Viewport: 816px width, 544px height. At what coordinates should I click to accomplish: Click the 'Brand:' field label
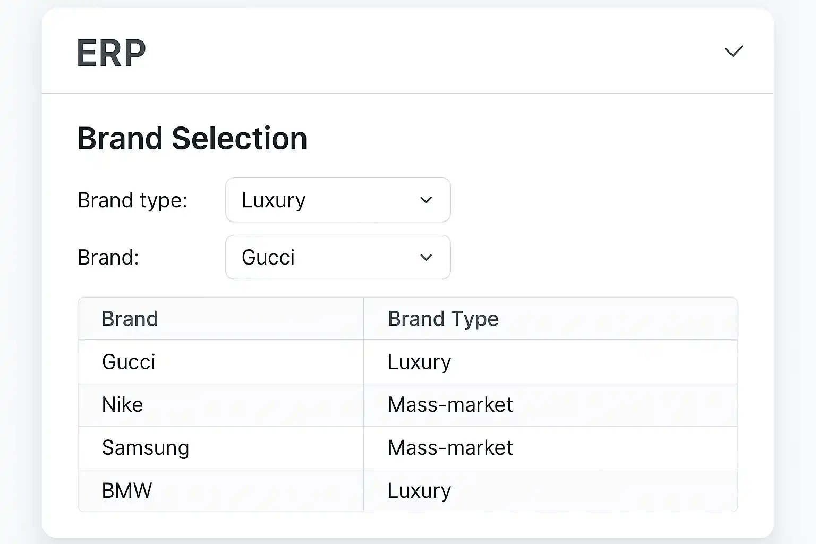[x=108, y=258]
